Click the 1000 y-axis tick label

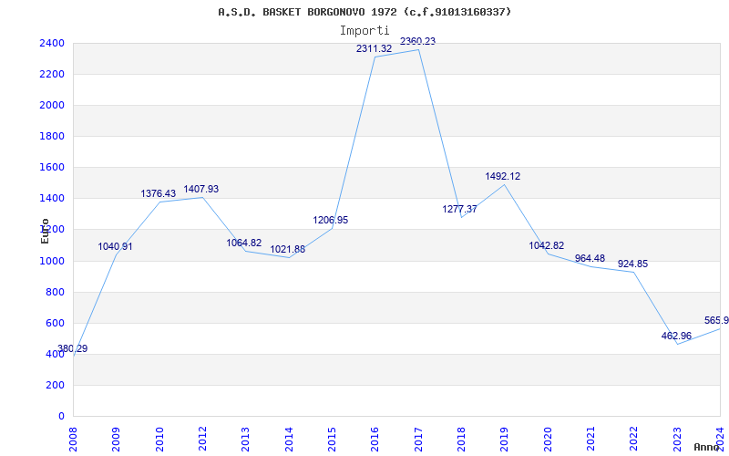coord(52,261)
